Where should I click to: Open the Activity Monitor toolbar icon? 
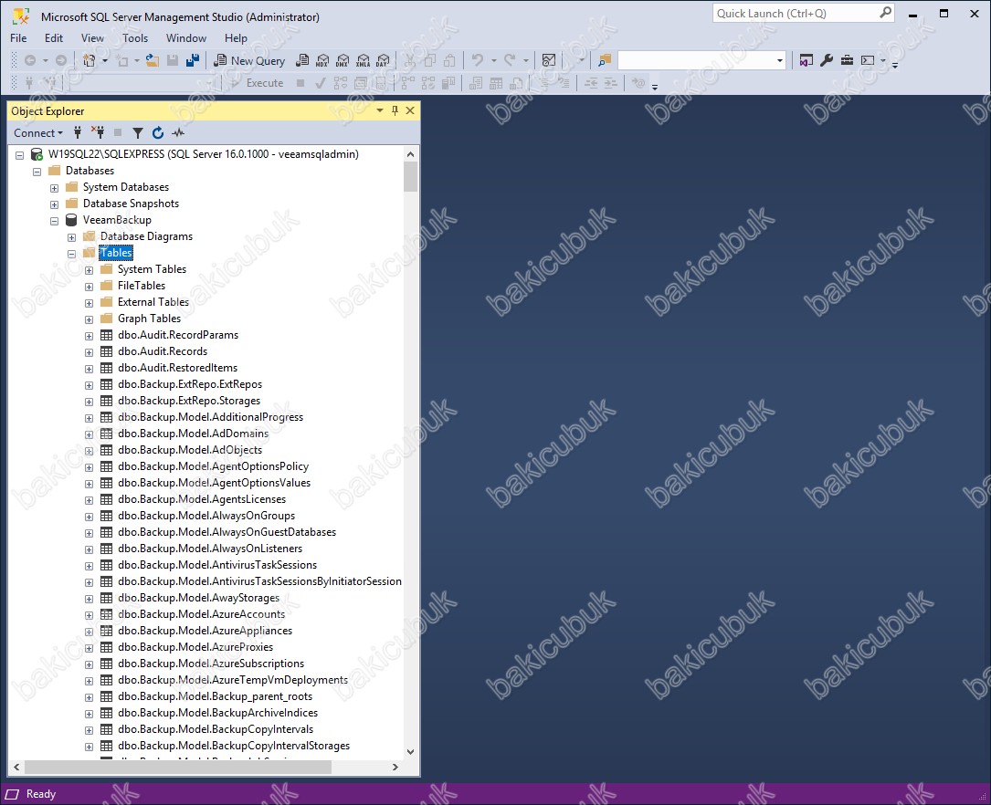(549, 60)
